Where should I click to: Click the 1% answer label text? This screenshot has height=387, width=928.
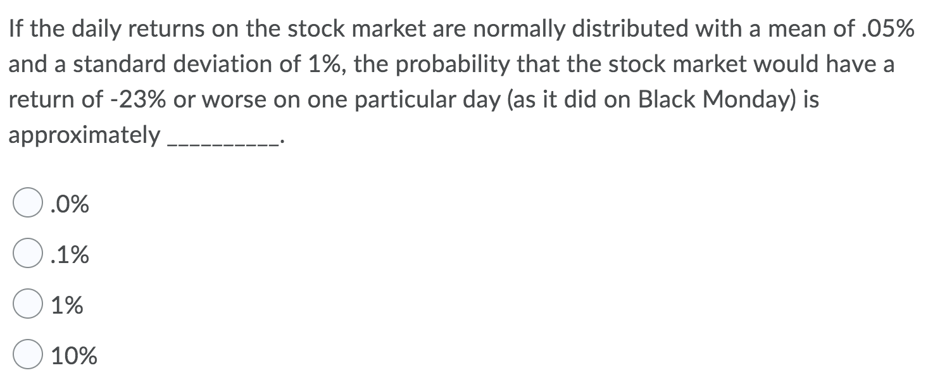pyautogui.click(x=66, y=305)
